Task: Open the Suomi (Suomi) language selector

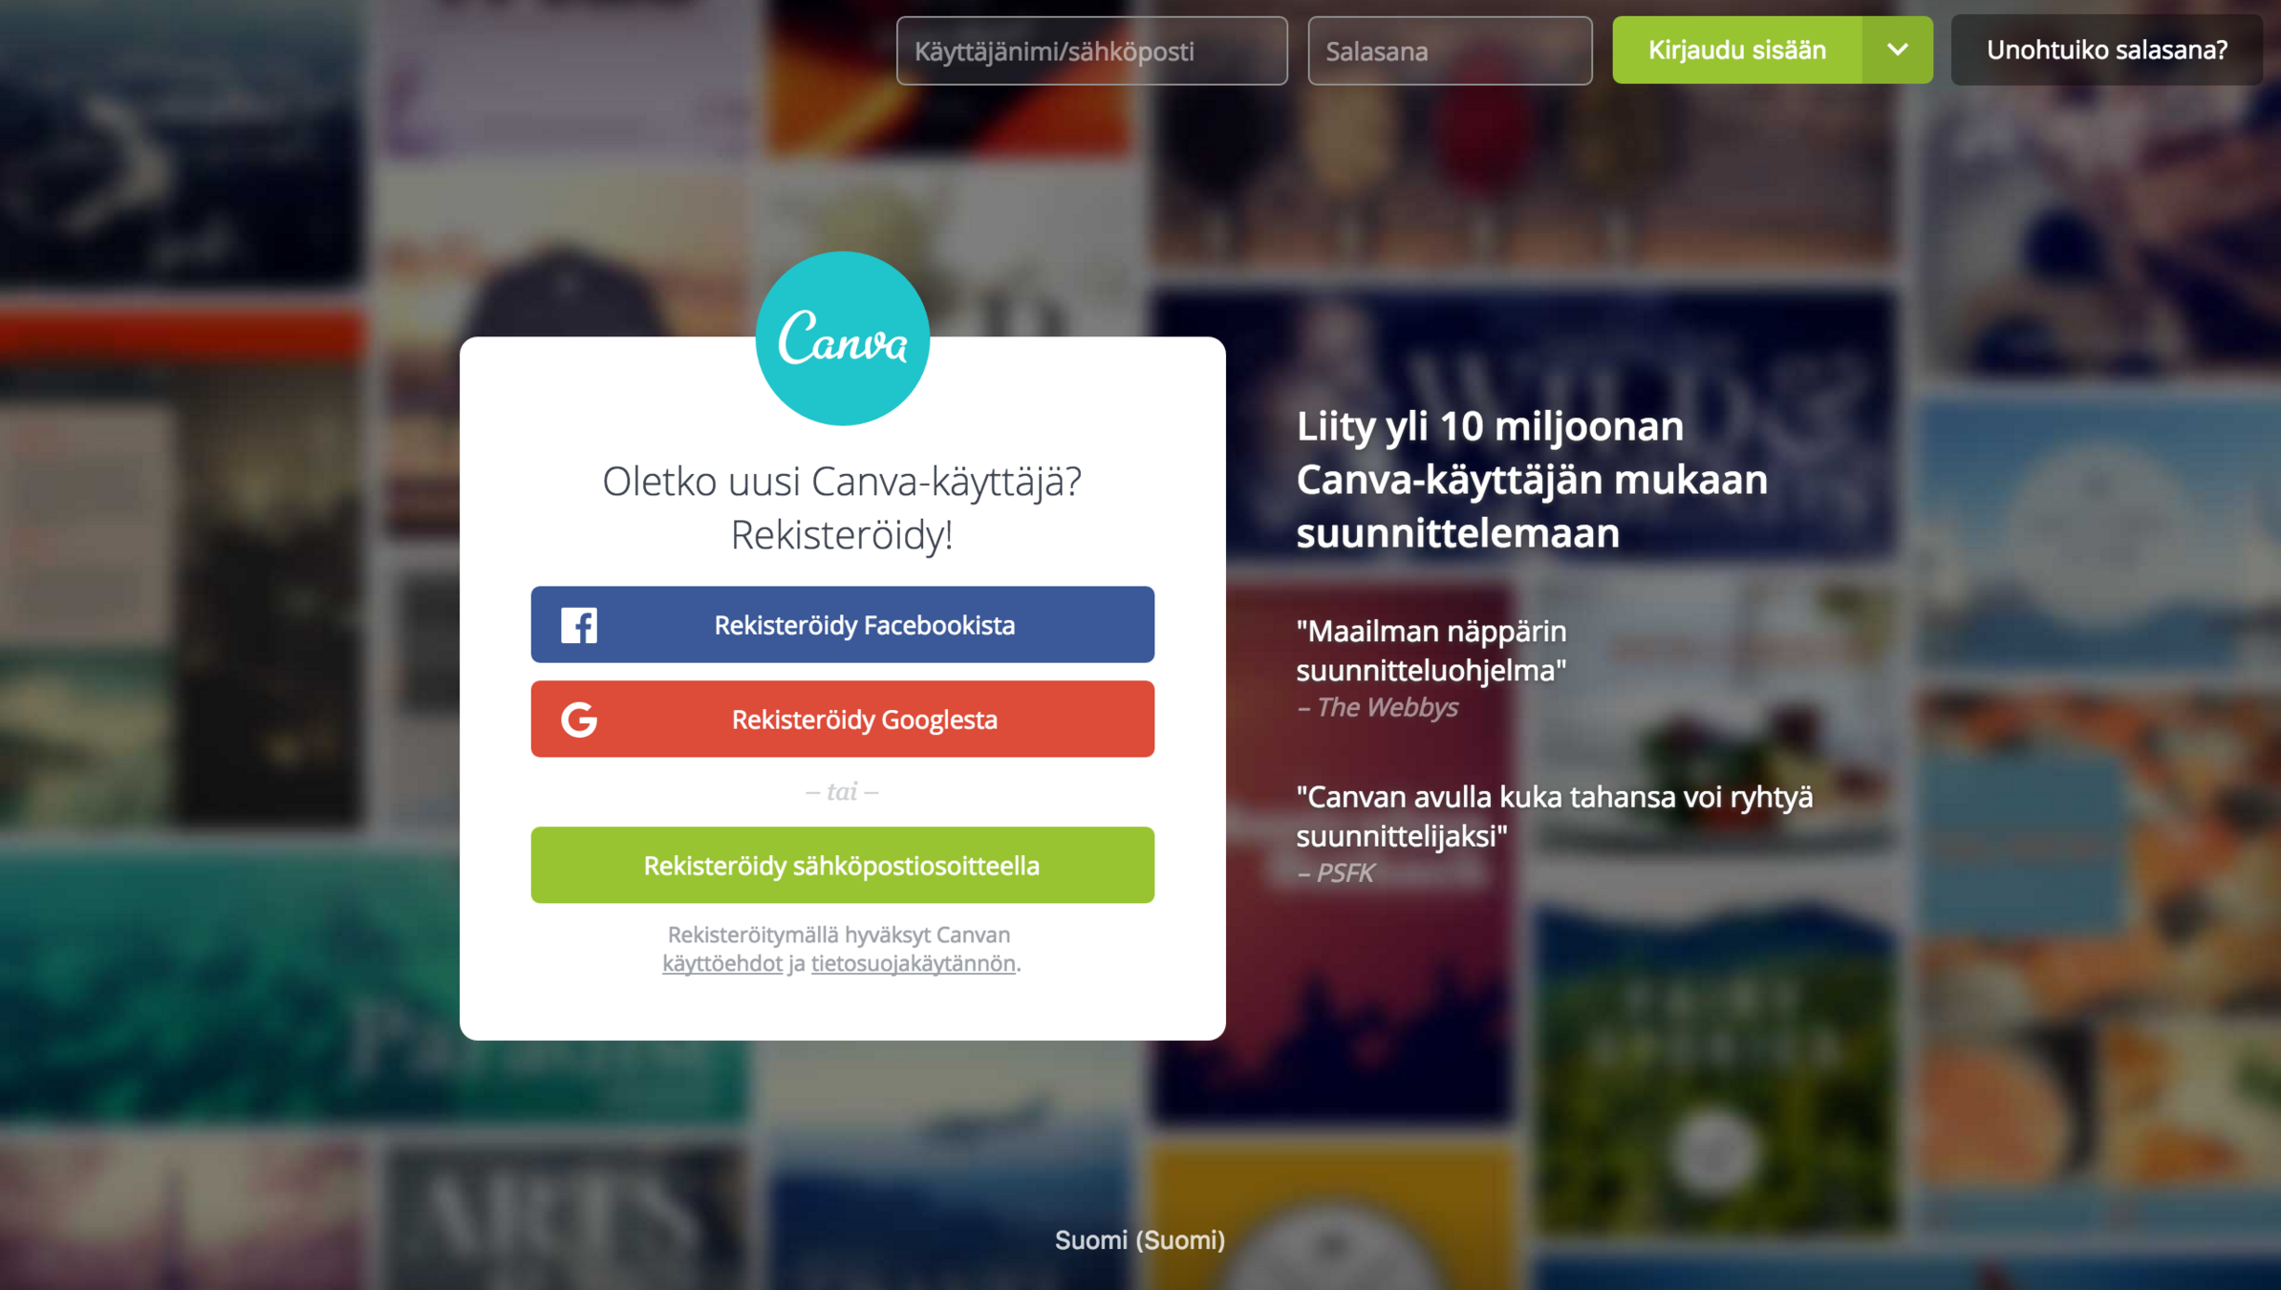Action: tap(1139, 1239)
